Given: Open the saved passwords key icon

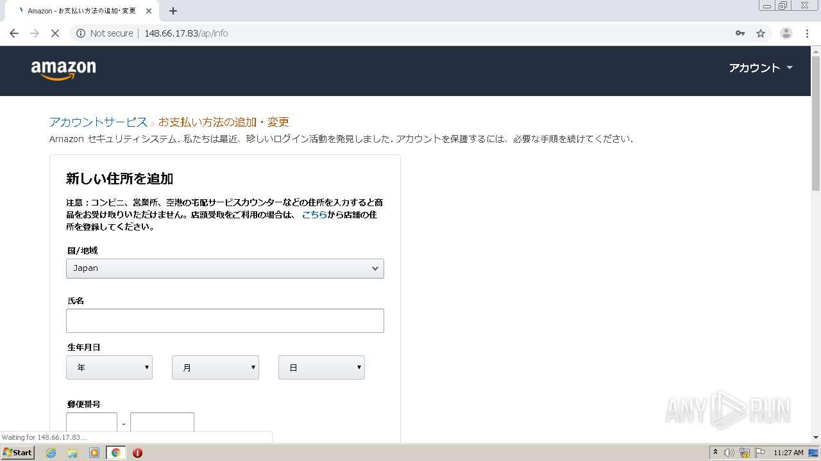Looking at the screenshot, I should click(x=740, y=33).
